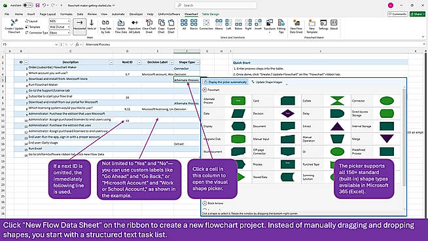Screen dimensions: 428x241
Task: Expand the Name Box dropdown
Action: point(56,45)
